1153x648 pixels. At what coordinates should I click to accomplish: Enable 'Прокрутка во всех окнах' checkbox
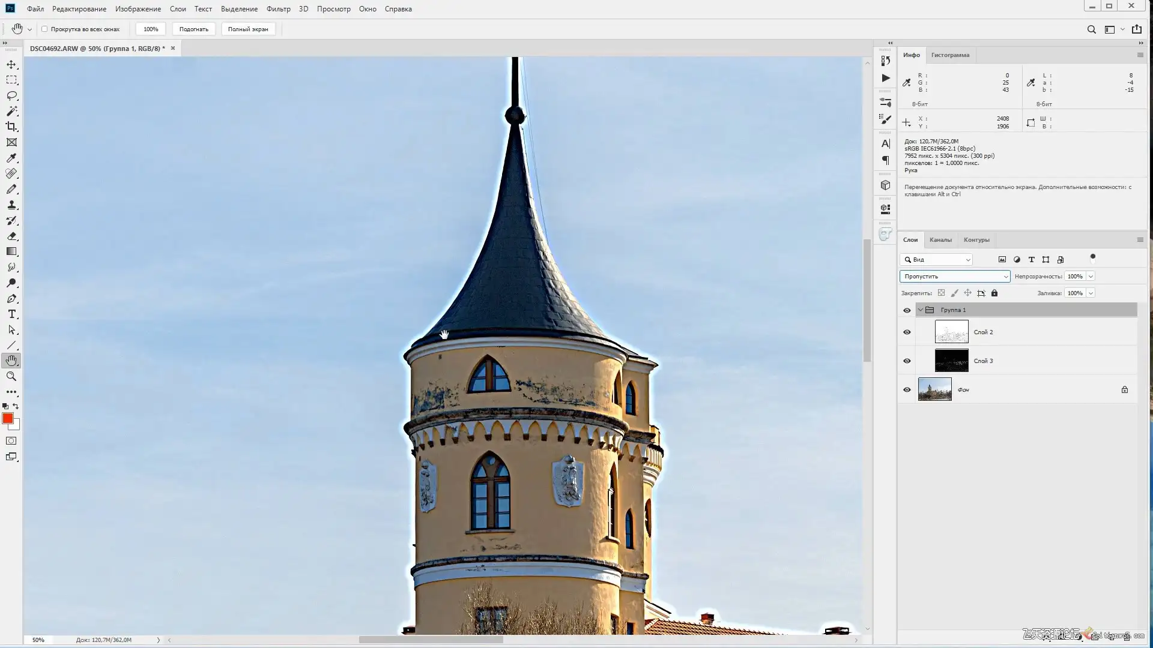pos(44,29)
